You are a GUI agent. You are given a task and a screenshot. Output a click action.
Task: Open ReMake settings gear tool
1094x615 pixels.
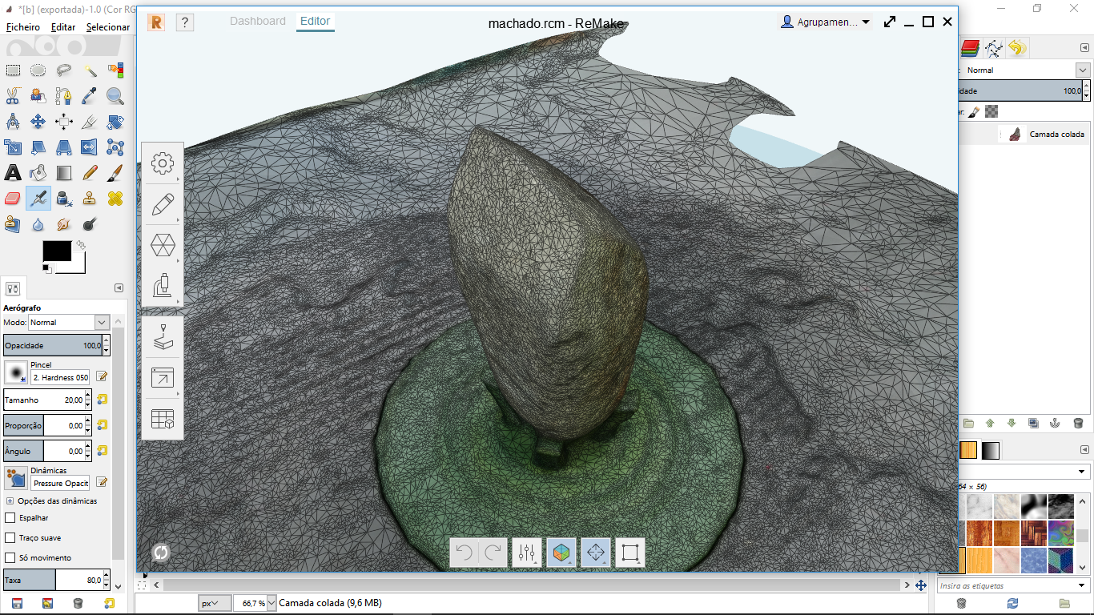point(163,164)
